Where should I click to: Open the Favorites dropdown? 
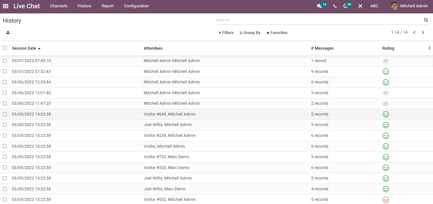pos(277,33)
